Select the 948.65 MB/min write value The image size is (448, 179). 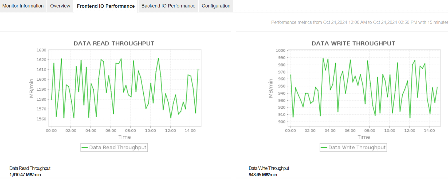click(263, 175)
